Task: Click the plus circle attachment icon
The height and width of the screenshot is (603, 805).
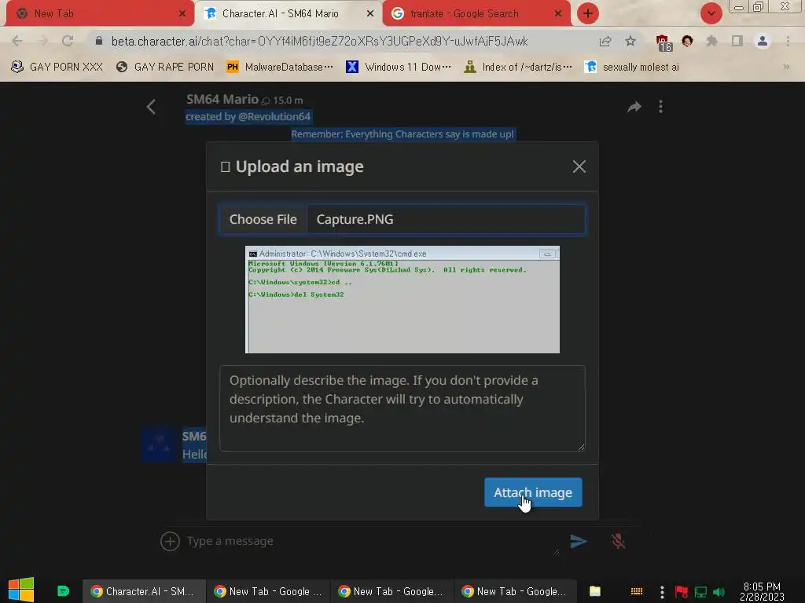Action: (x=170, y=541)
